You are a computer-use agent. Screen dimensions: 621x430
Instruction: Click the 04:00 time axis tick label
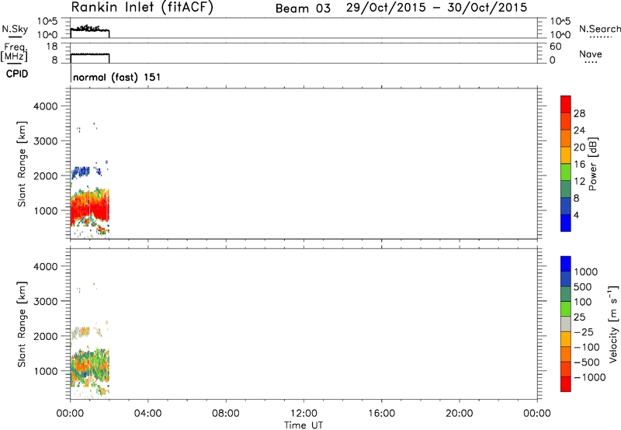pos(147,414)
